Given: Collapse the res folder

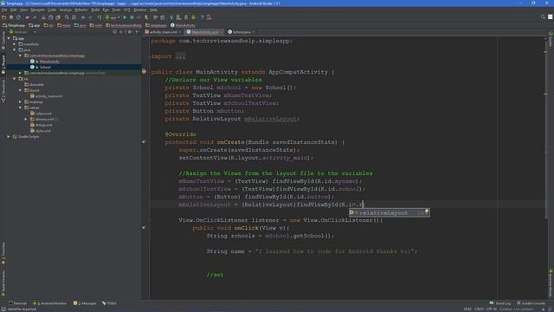Looking at the screenshot, I should coord(15,79).
